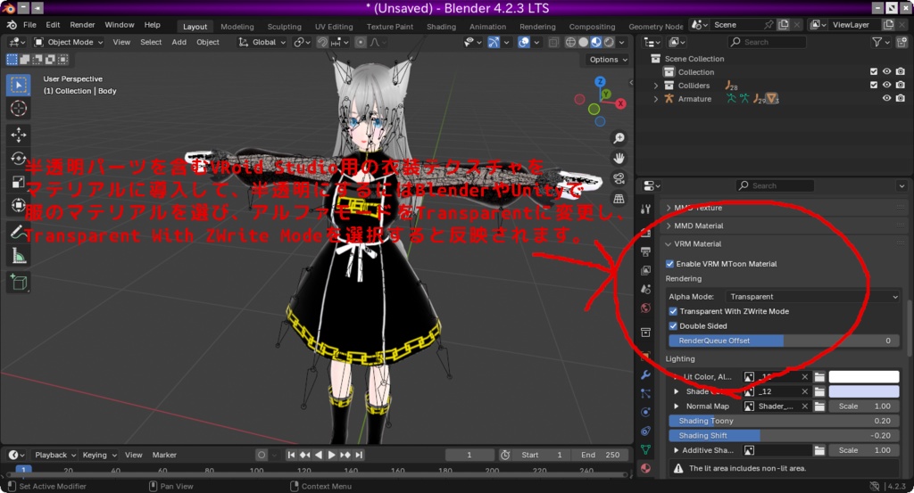914x493 pixels.
Task: Click the viewport zoom magnifier icon
Action: [619, 138]
